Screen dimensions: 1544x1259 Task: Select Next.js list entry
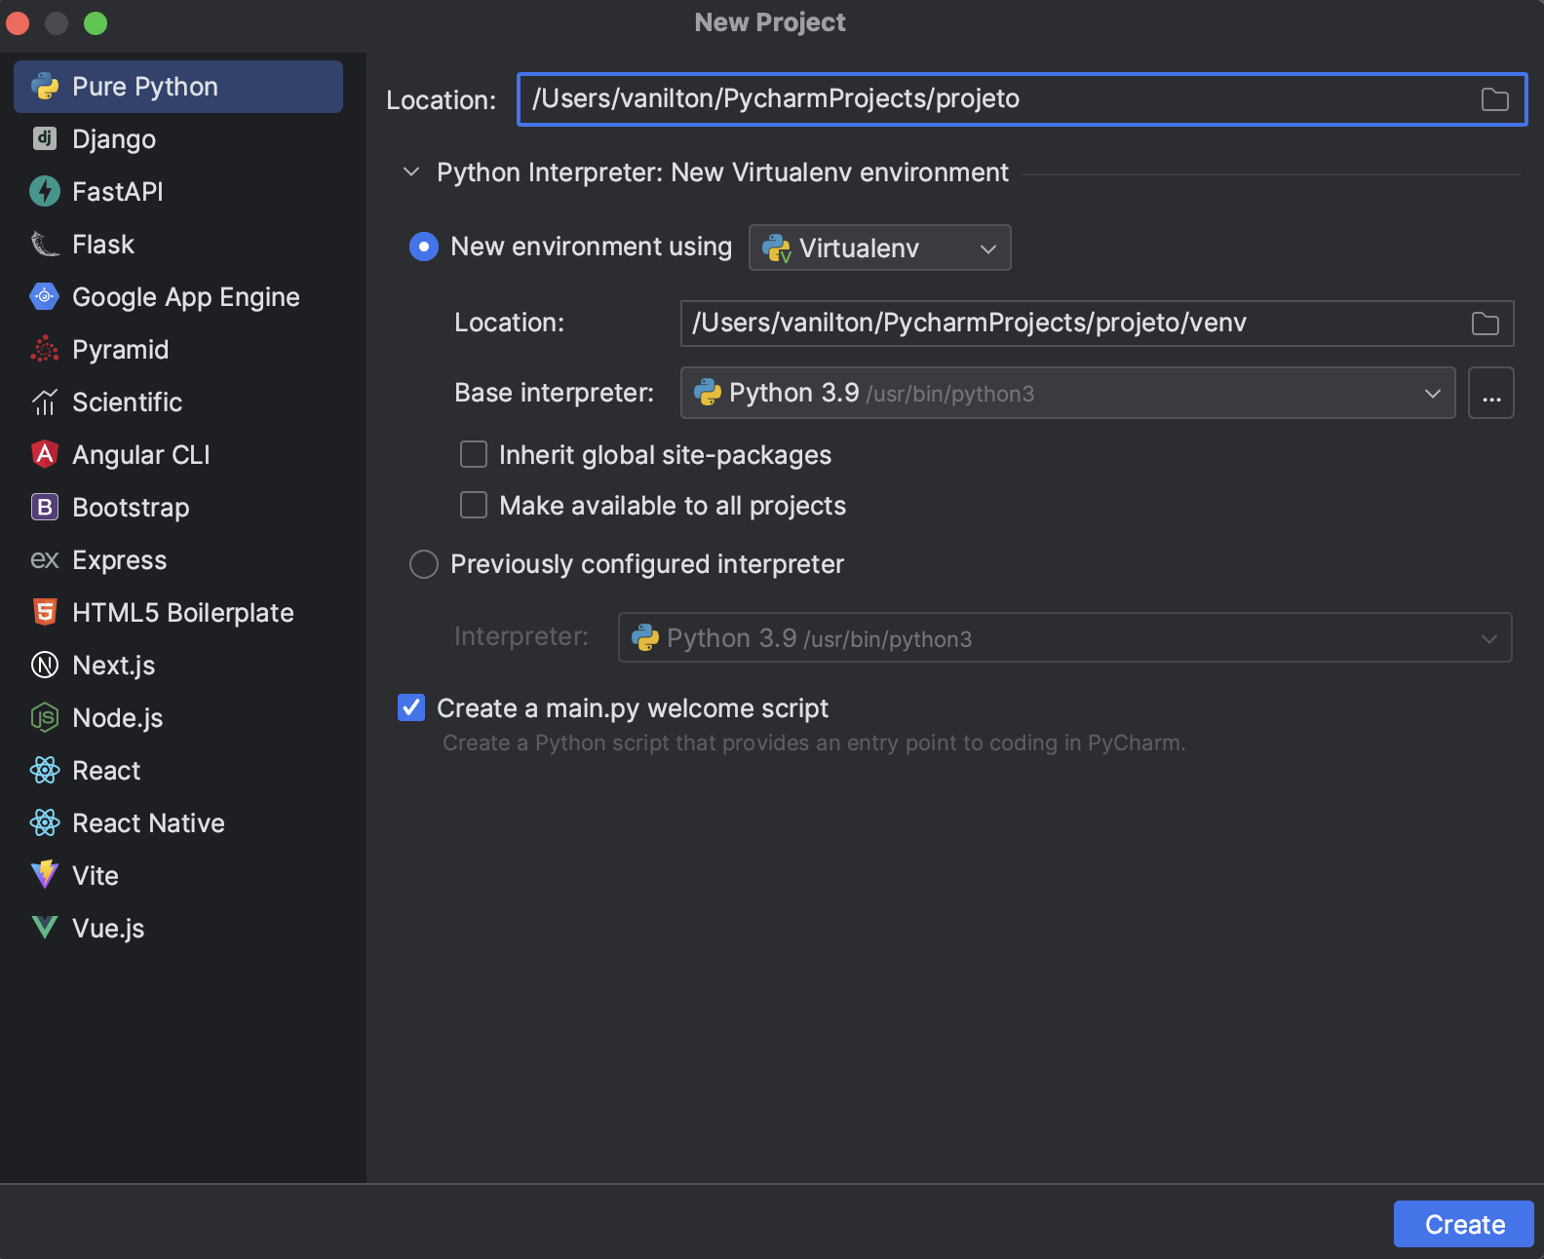pos(178,666)
